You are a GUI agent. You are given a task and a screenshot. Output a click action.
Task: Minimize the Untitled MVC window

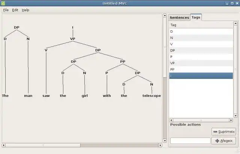click(227, 3)
